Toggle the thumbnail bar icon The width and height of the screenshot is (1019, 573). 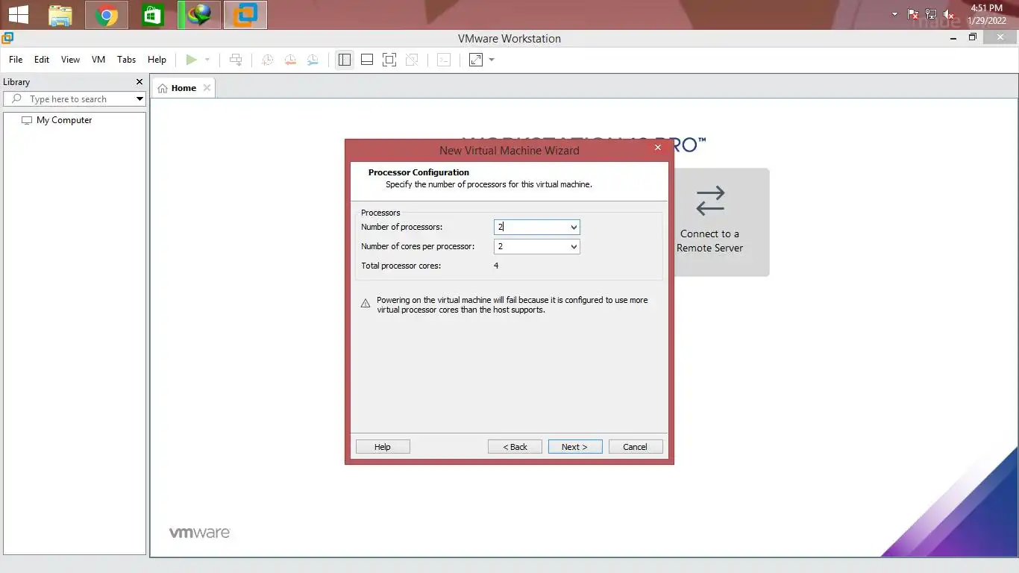click(367, 60)
